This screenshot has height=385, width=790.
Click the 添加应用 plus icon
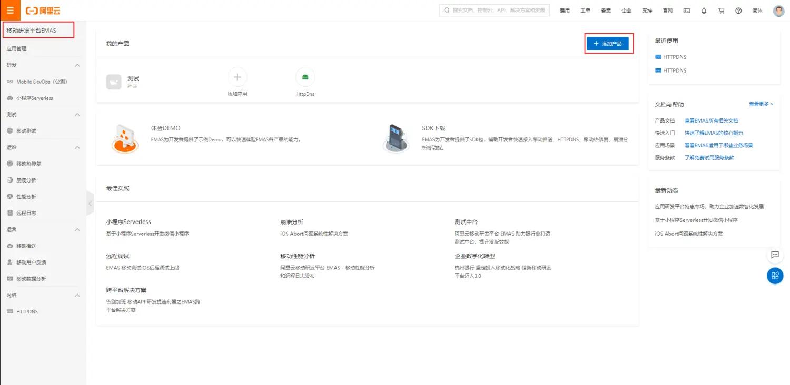tap(237, 77)
